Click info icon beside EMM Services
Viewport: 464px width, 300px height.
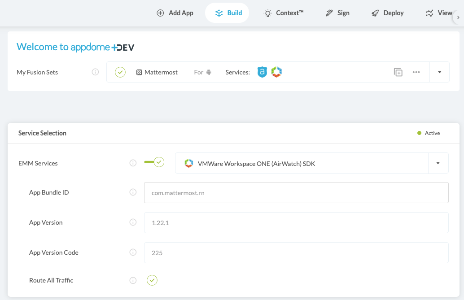coord(133,163)
